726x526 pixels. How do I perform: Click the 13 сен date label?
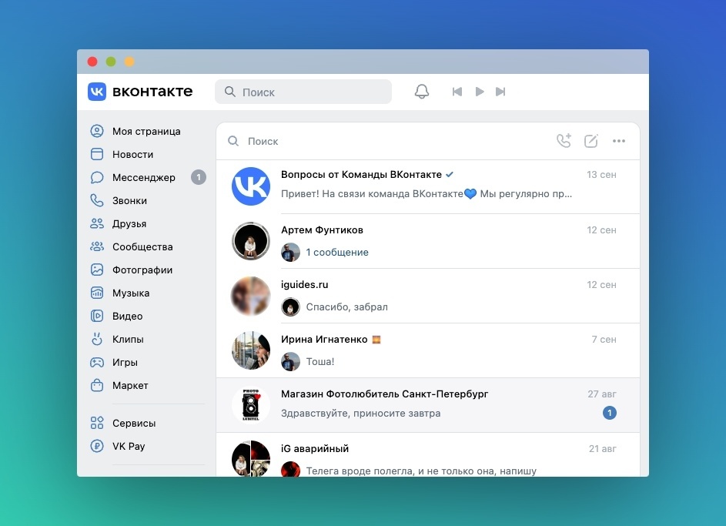[601, 175]
